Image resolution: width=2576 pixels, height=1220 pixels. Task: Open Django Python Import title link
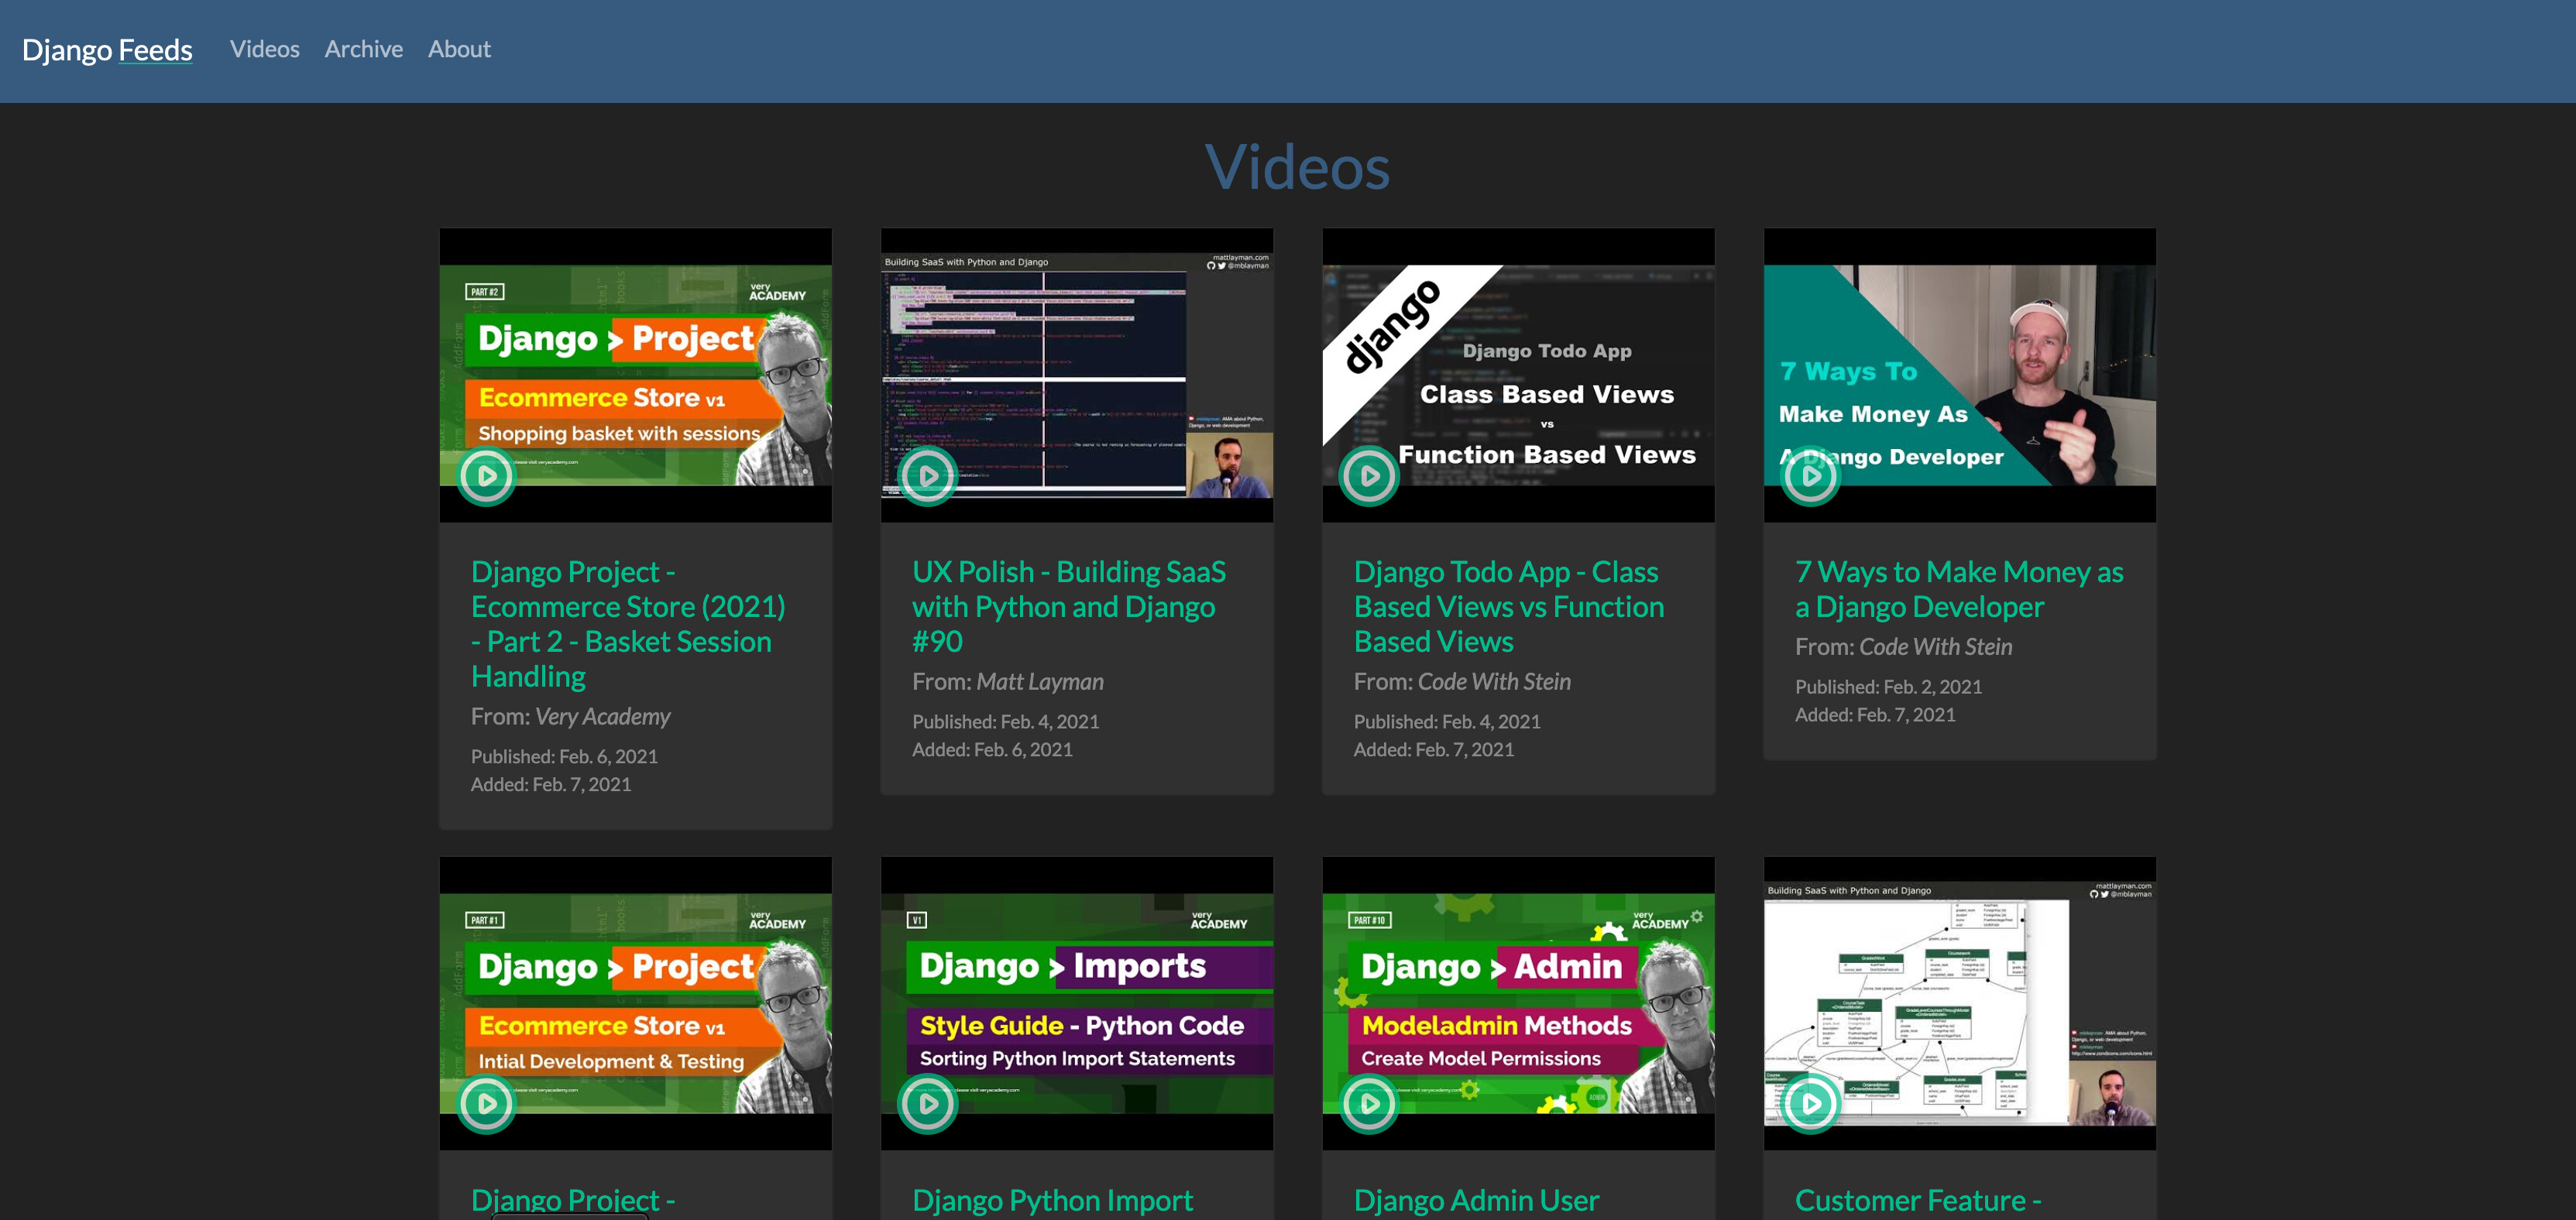tap(1052, 1199)
